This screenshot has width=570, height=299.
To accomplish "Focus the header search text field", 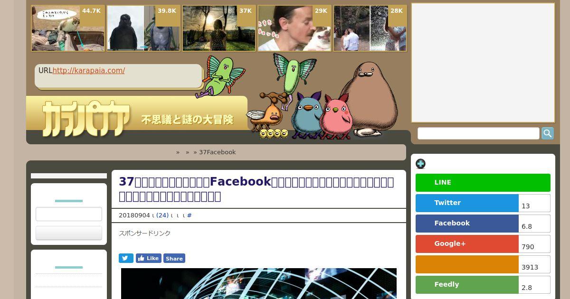I will coord(478,133).
